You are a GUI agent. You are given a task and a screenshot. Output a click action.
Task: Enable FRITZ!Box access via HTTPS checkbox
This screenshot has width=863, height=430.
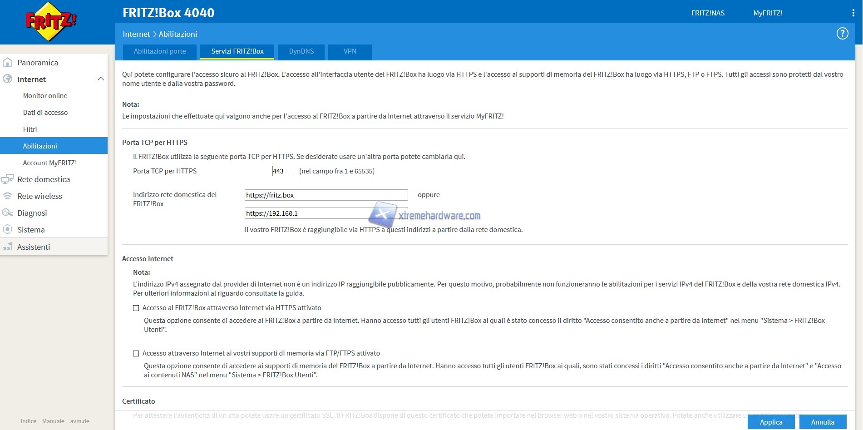click(x=136, y=308)
